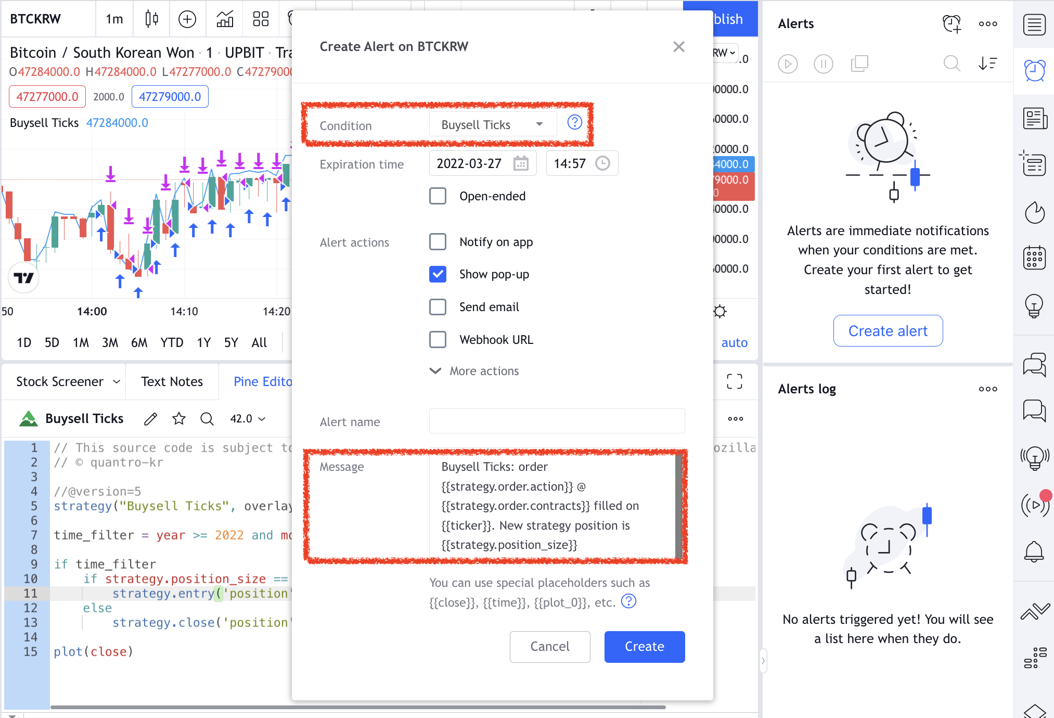Click the condition help question mark icon
Screen dimensions: 1054x718
point(574,122)
